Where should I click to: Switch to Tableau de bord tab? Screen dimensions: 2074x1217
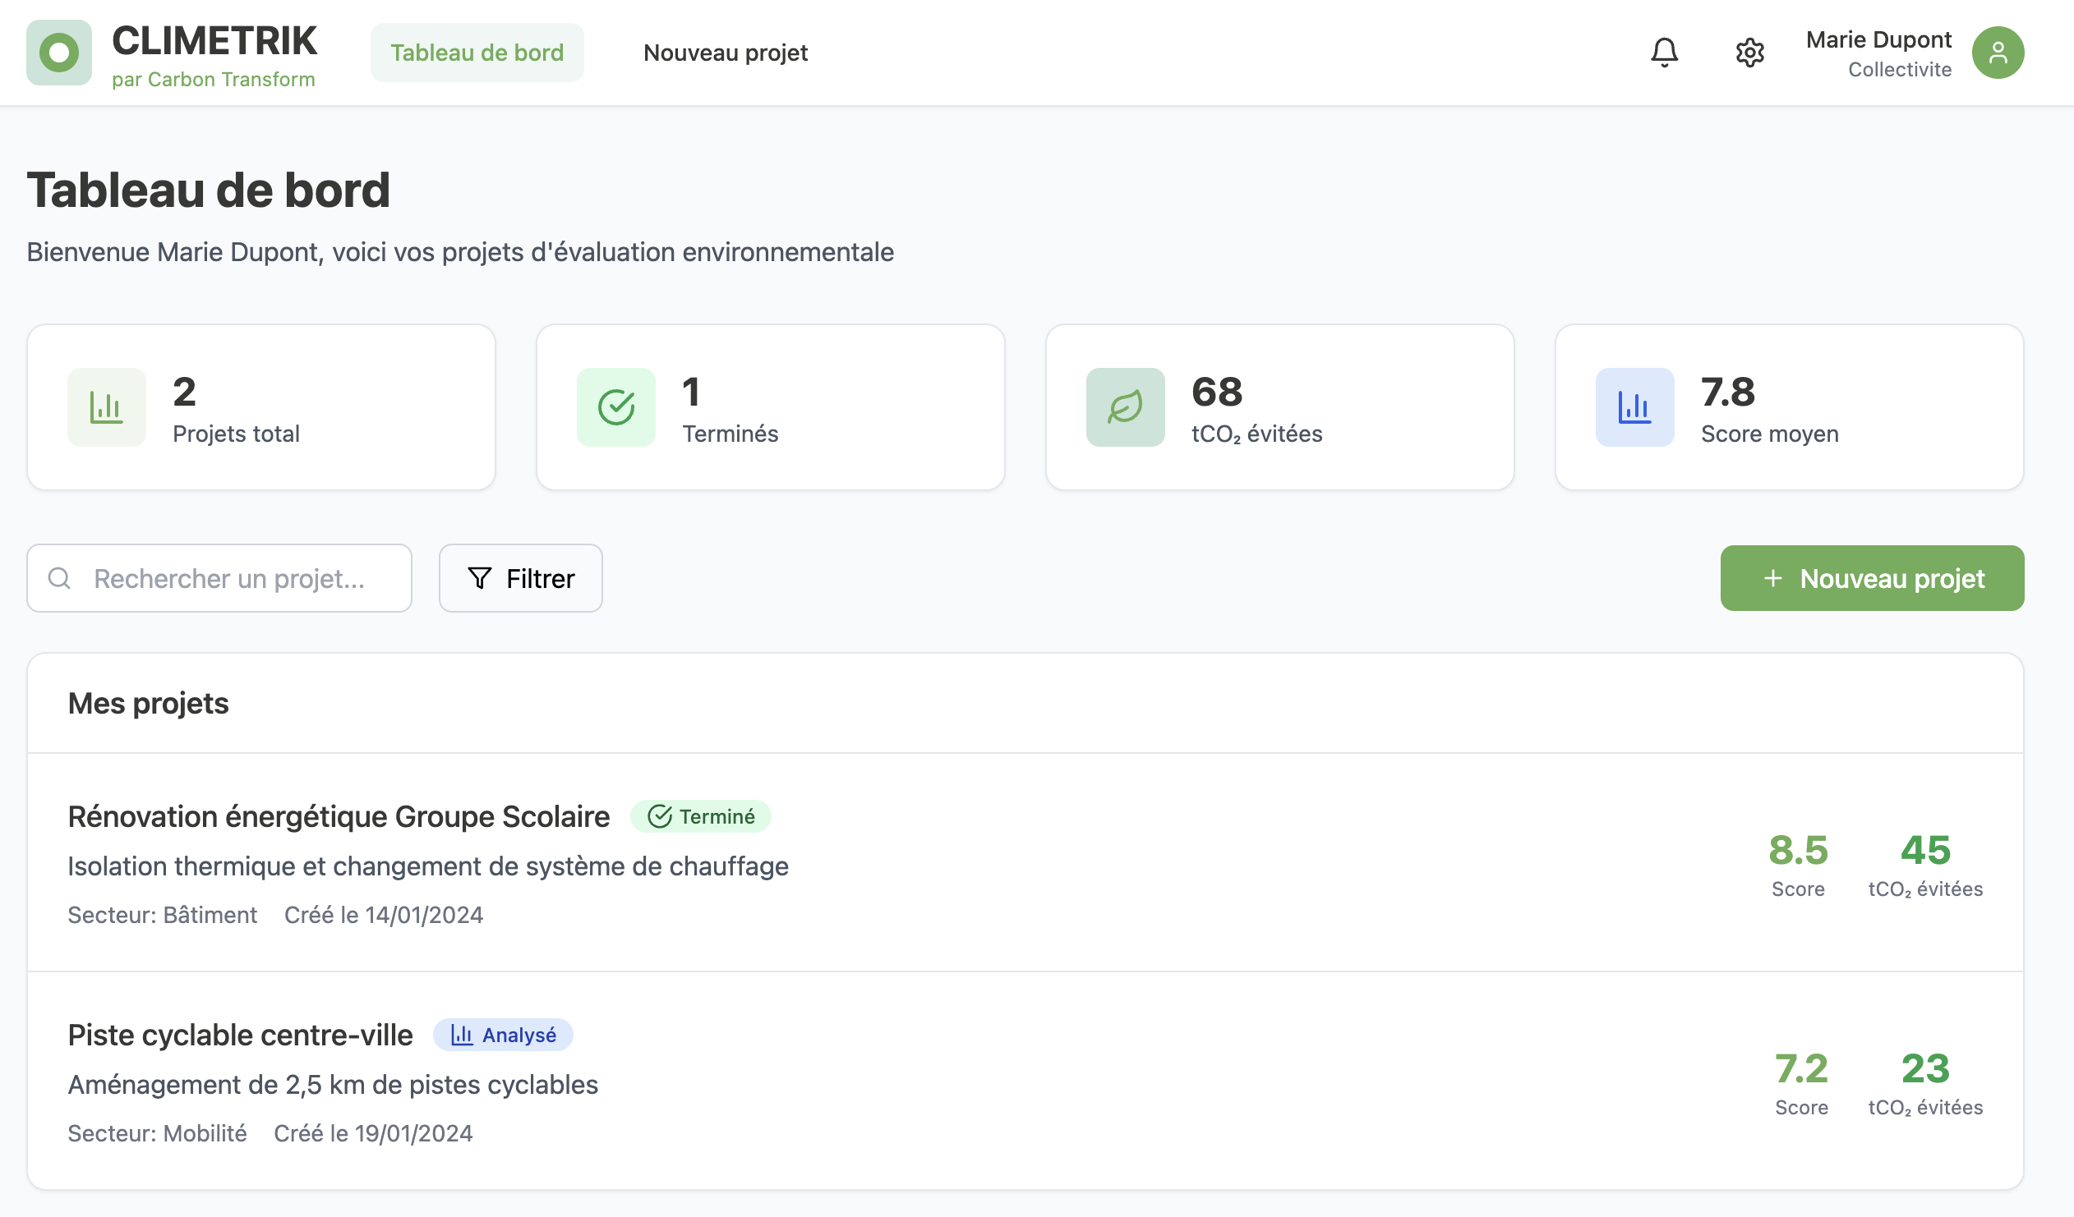tap(477, 53)
